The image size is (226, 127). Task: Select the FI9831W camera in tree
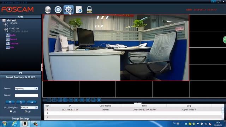pyautogui.click(x=14, y=29)
